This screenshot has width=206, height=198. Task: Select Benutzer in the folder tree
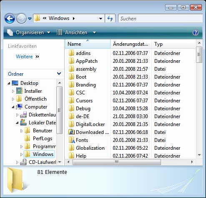point(43,131)
